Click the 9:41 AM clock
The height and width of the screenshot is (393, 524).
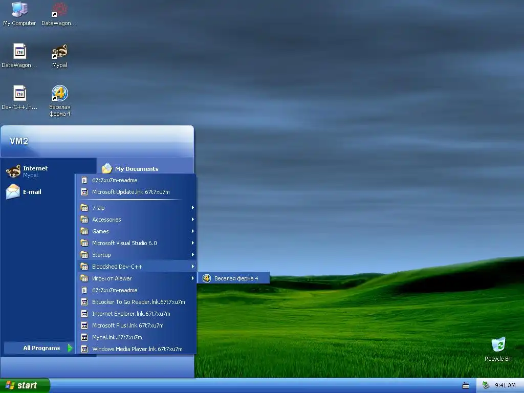pyautogui.click(x=505, y=385)
